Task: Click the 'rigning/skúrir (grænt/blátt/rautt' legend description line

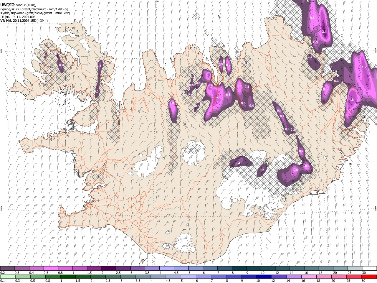Action: pos(34,9)
